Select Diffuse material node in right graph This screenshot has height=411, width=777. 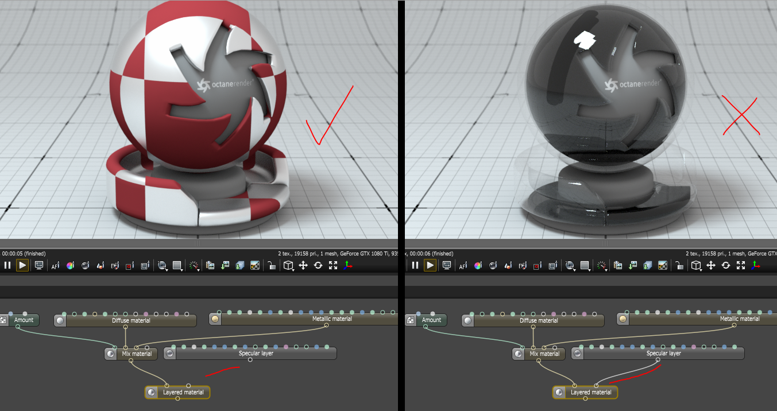point(533,320)
